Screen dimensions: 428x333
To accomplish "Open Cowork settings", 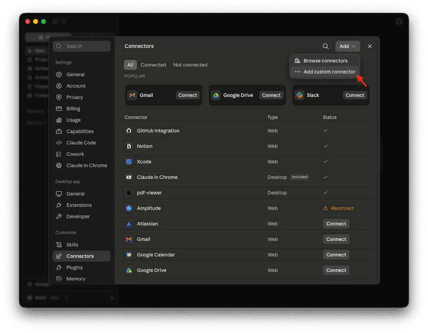I will 82,154.
